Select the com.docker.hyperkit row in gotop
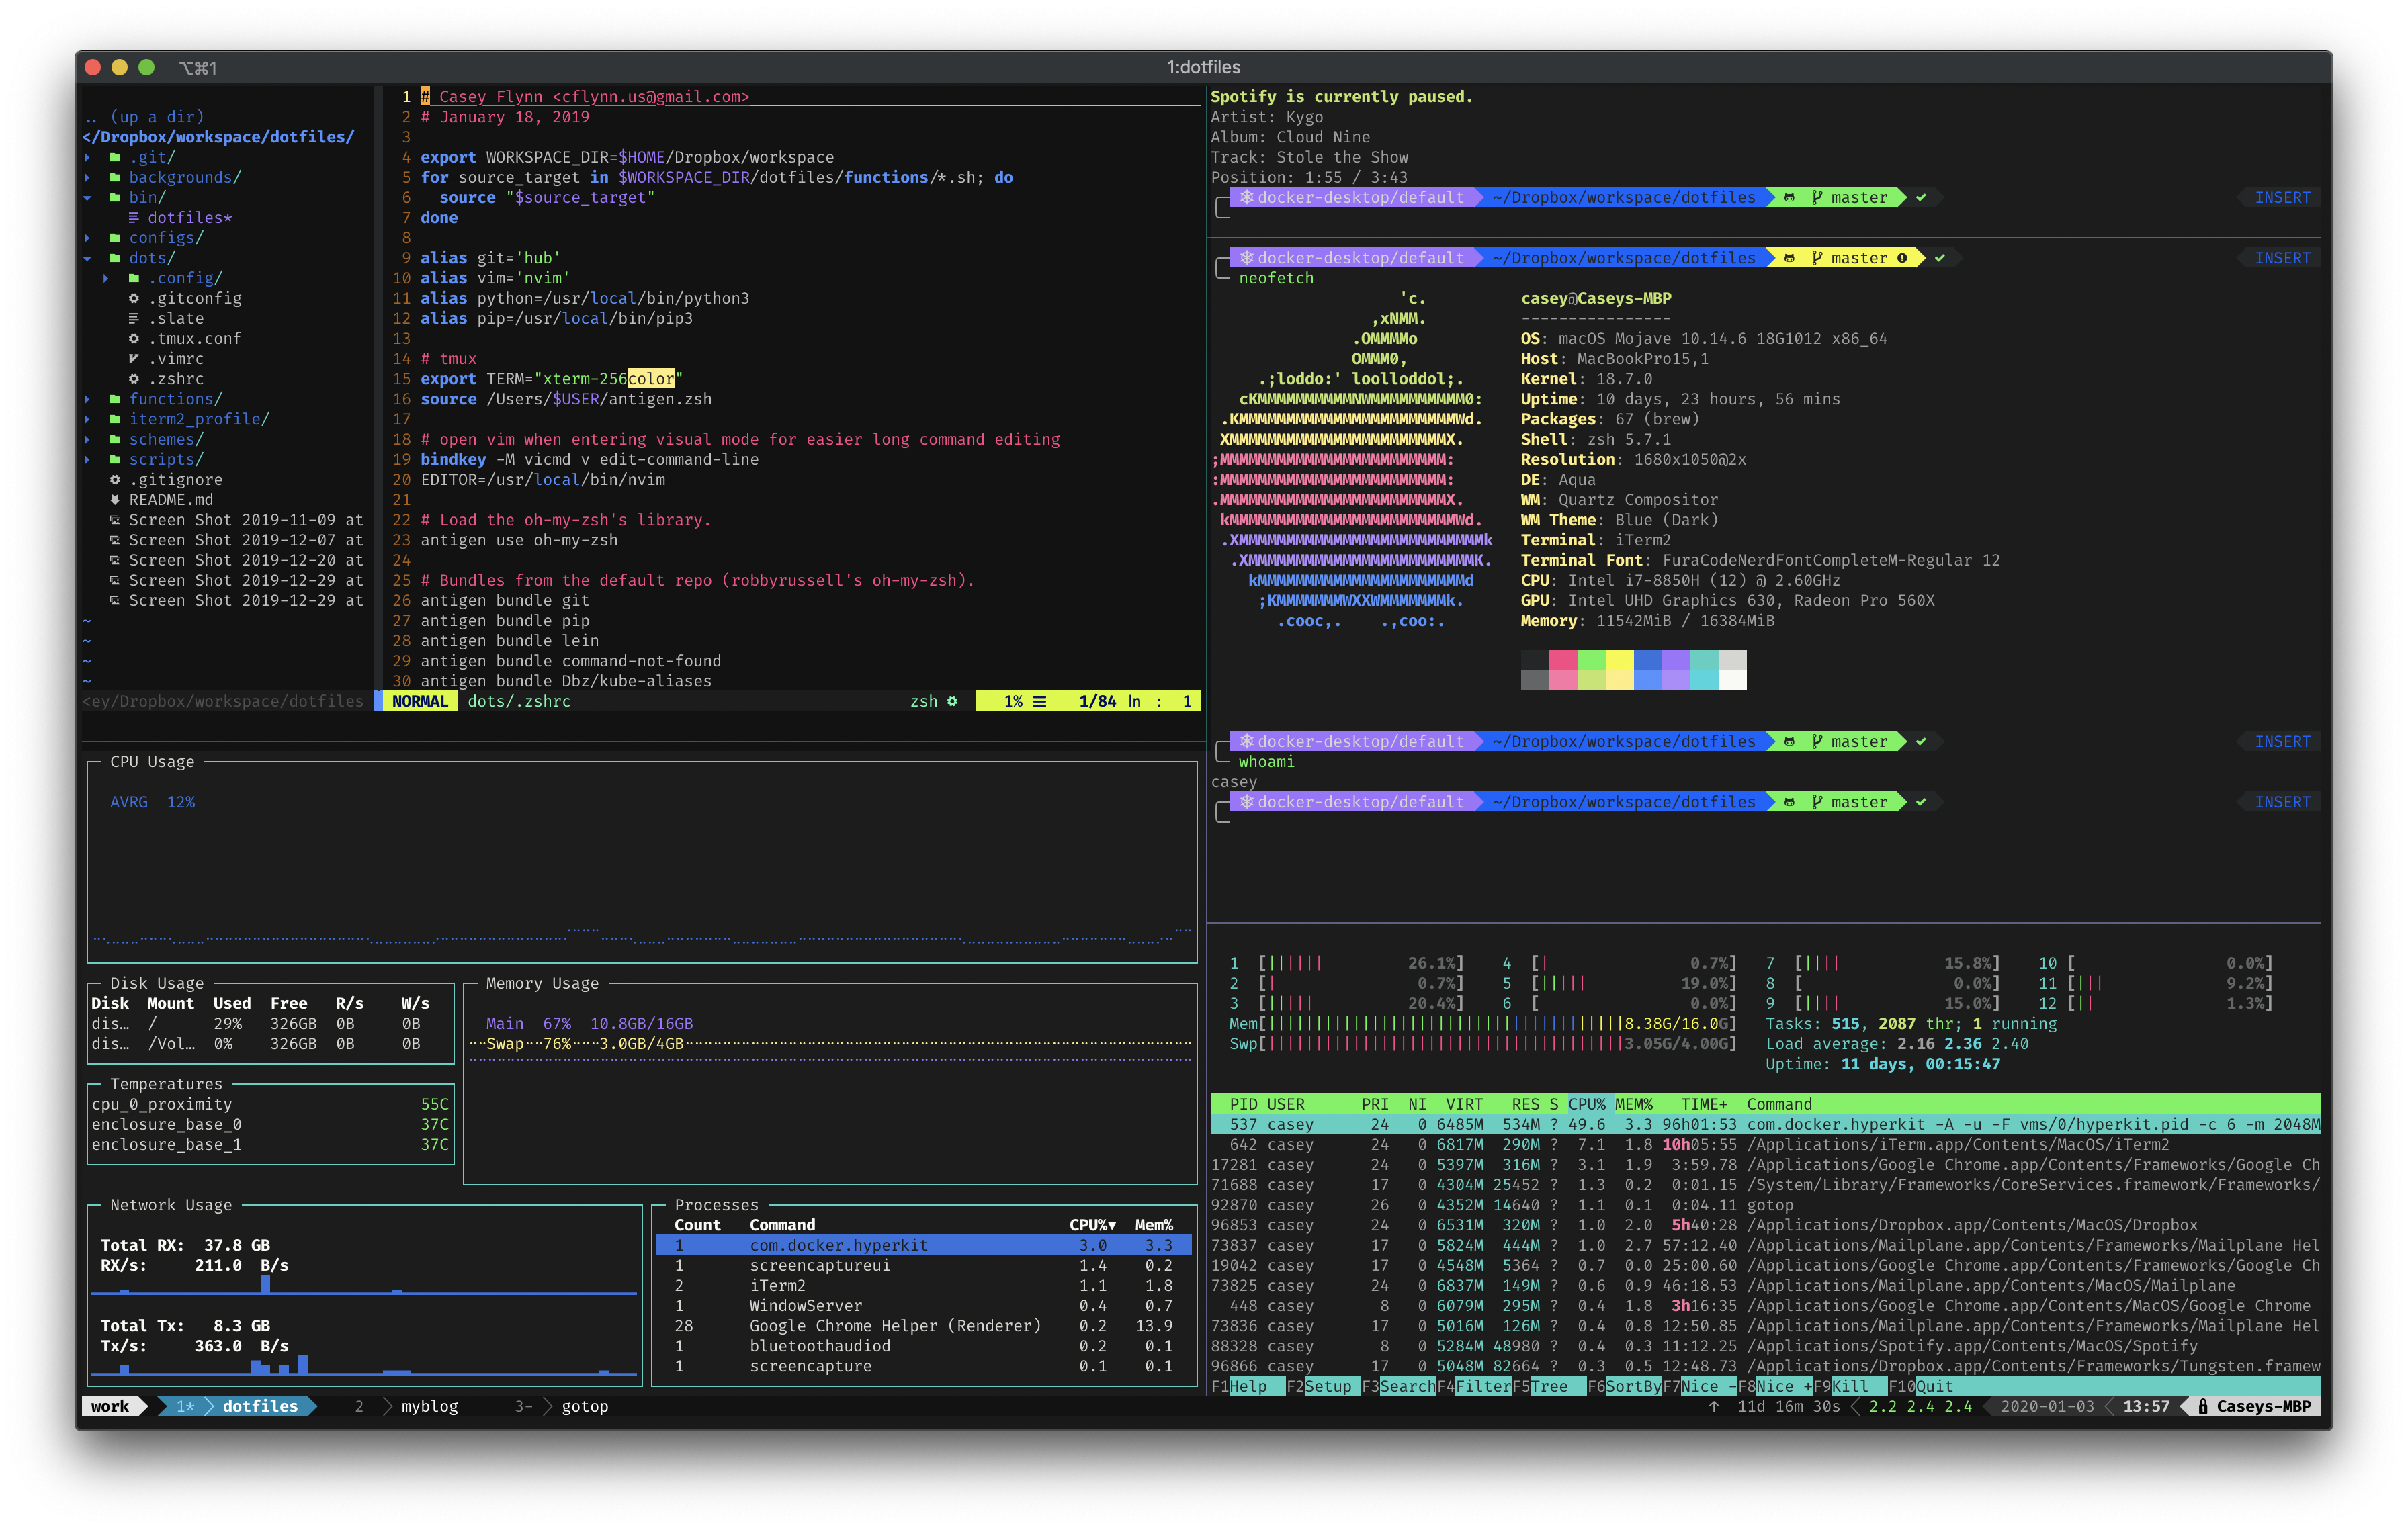The image size is (2408, 1530). pos(838,1245)
